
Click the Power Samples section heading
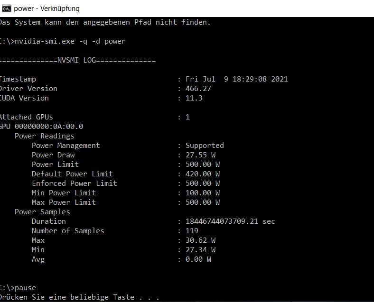tap(42, 212)
